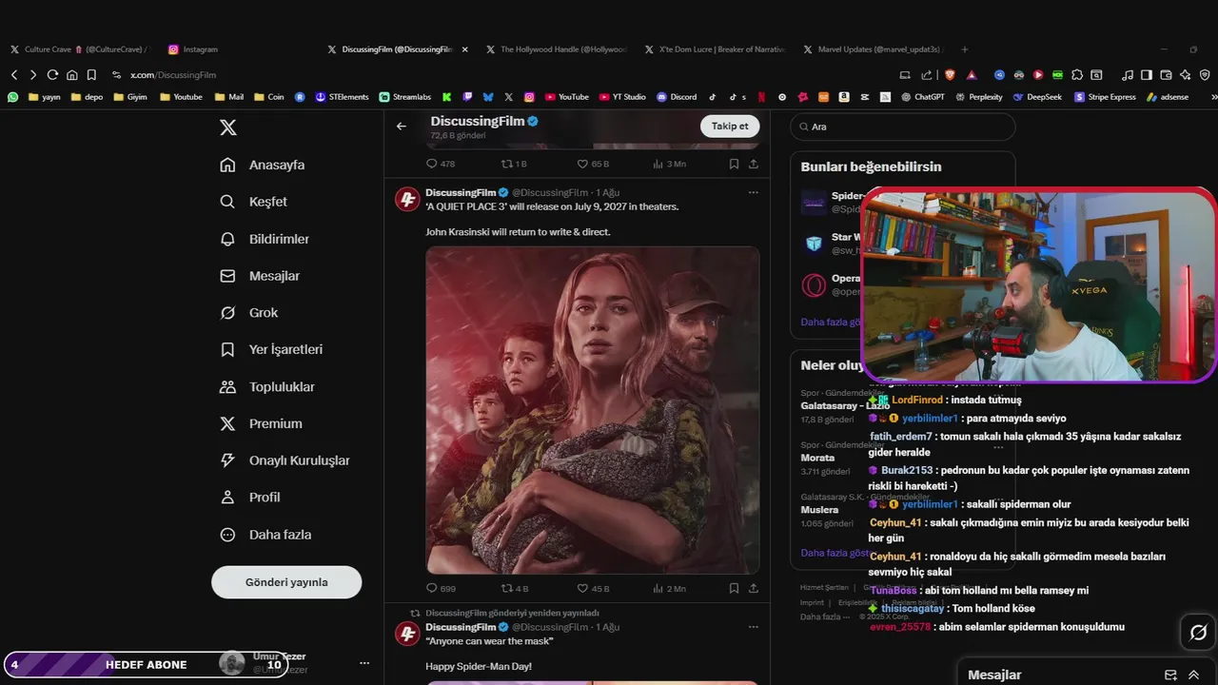Open Yer İşaretleri bookmarks

271,349
